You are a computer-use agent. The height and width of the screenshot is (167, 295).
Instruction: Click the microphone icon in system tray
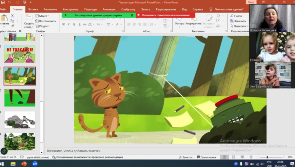click(241, 164)
